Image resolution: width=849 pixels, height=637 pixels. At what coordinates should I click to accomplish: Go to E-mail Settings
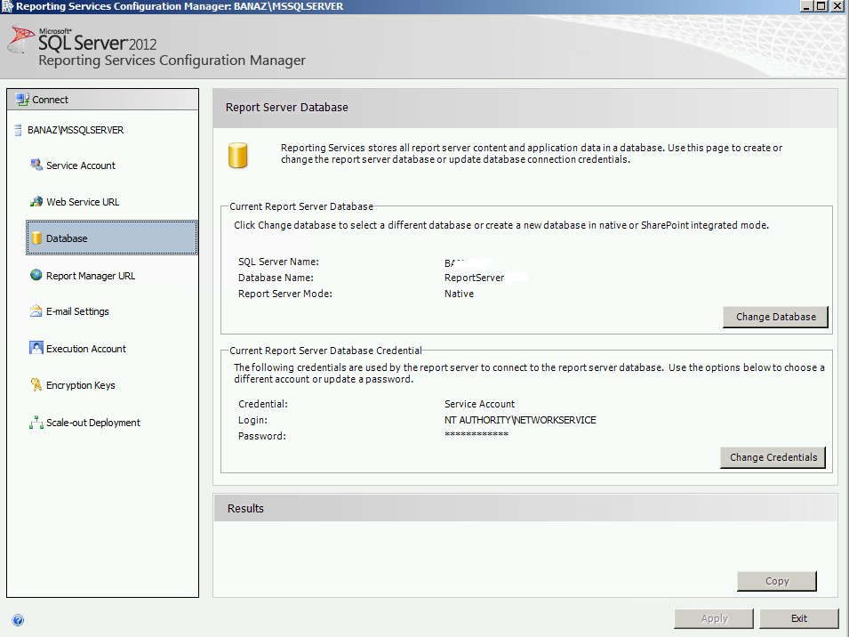click(77, 311)
